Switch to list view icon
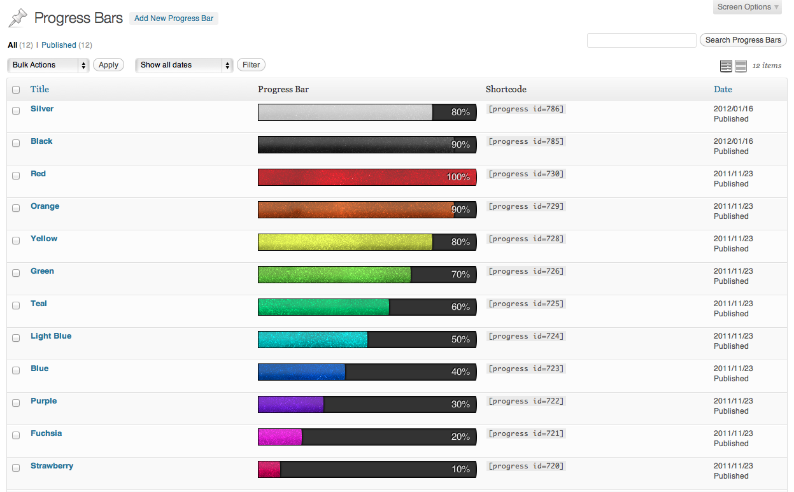The height and width of the screenshot is (492, 794). click(726, 66)
